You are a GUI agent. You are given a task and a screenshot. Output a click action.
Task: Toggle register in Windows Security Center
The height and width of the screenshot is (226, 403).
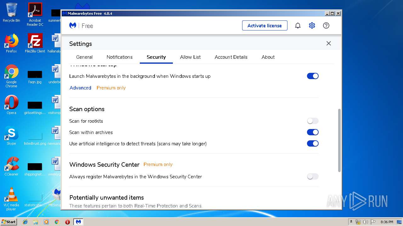pyautogui.click(x=313, y=176)
